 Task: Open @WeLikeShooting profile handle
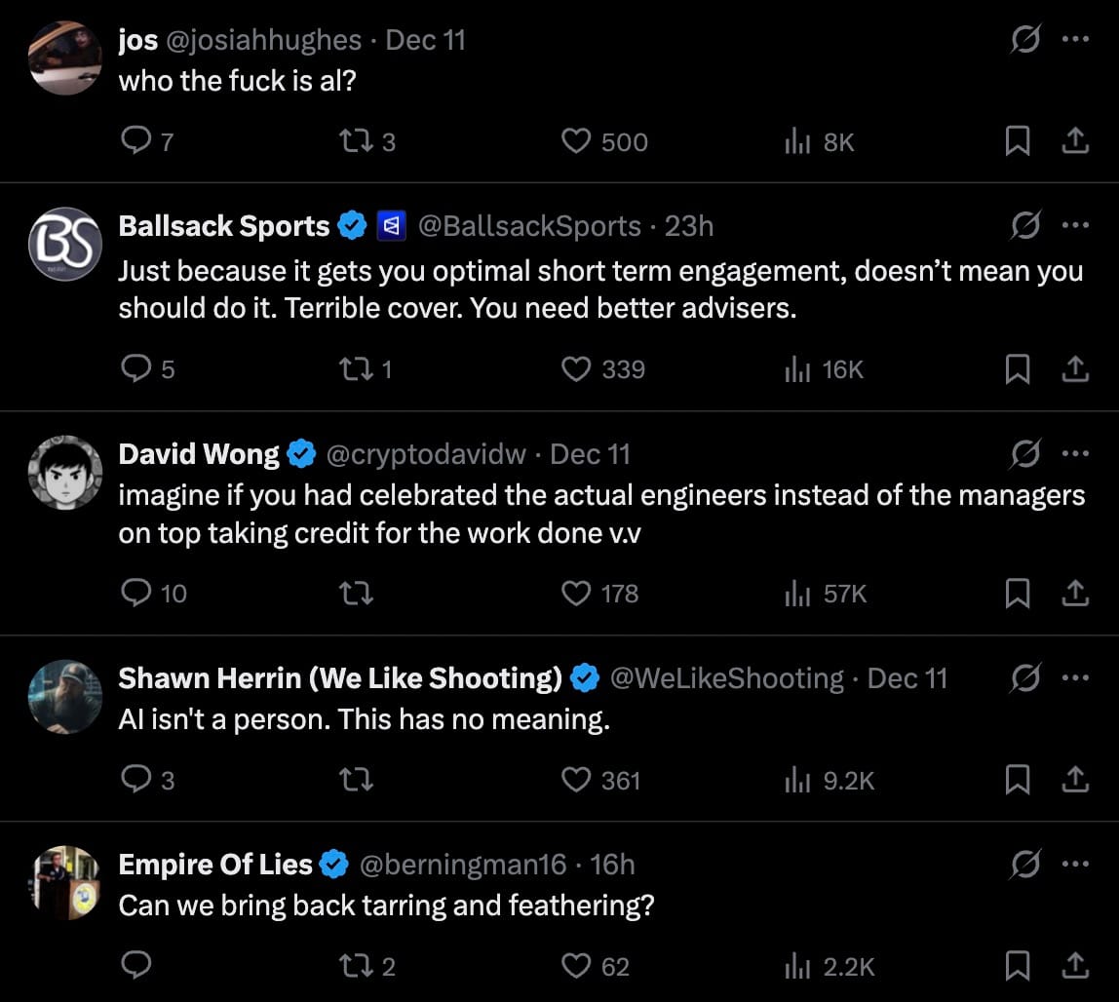(x=727, y=678)
